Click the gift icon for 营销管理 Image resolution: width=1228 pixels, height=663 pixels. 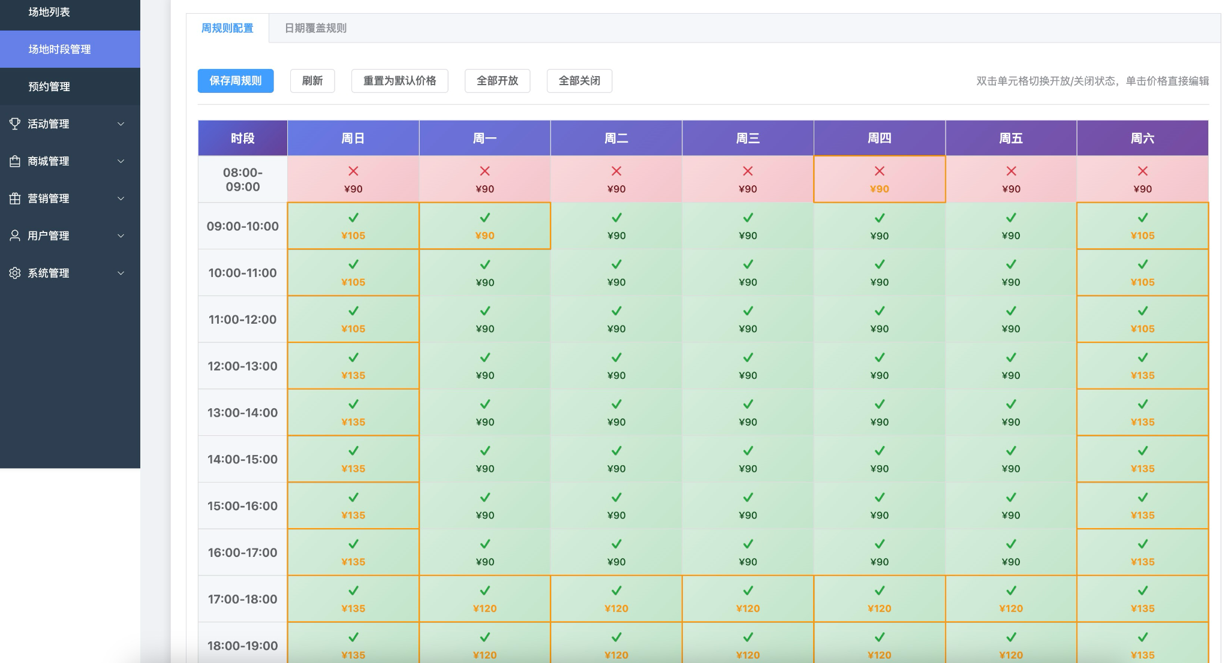point(15,198)
